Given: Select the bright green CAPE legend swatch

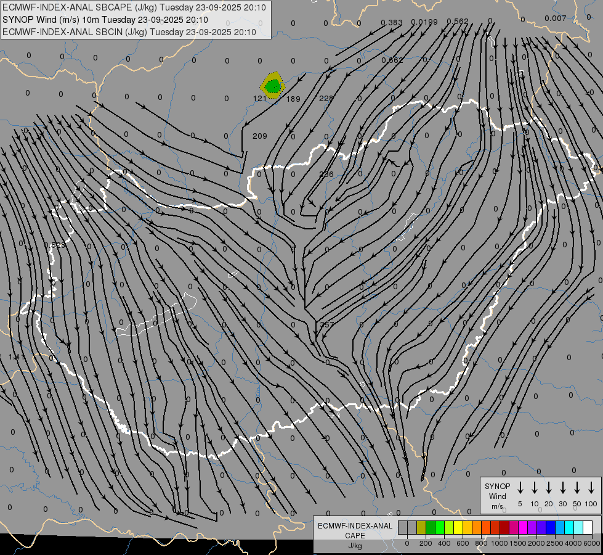Looking at the screenshot, I should click(440, 527).
